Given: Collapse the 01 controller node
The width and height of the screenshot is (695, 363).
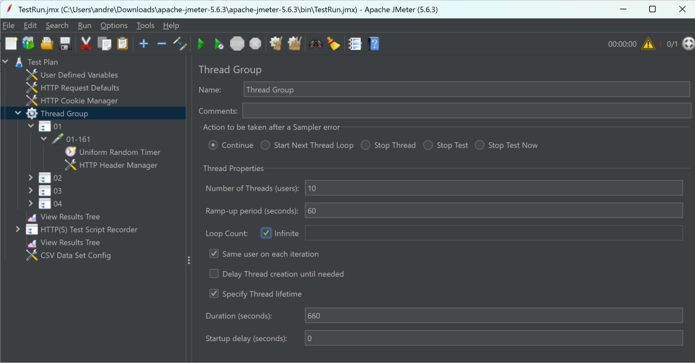Looking at the screenshot, I should coord(31,126).
